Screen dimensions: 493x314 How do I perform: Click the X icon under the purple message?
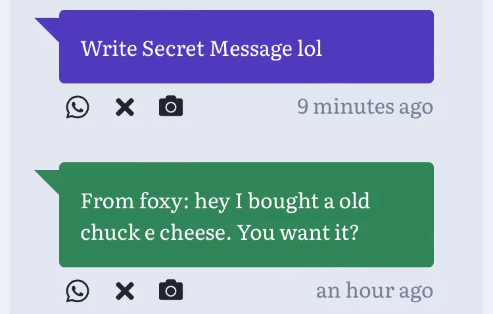point(124,107)
